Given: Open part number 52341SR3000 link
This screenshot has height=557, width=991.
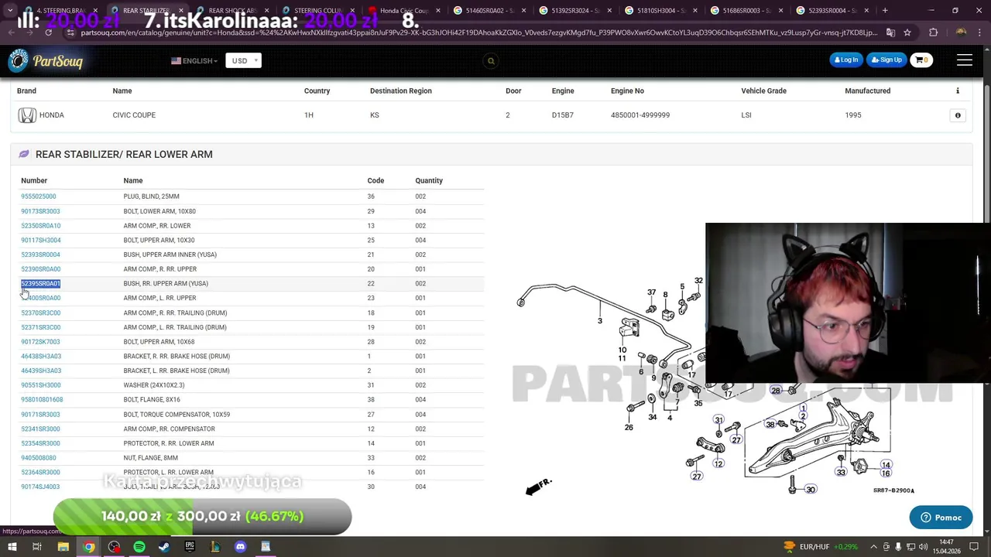Looking at the screenshot, I should (x=40, y=429).
